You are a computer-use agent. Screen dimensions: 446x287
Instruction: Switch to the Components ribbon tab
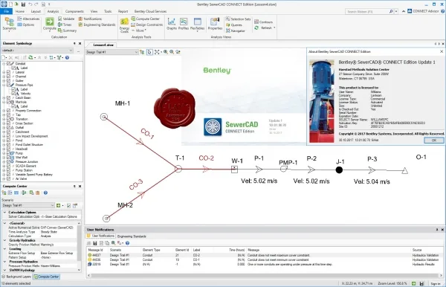point(74,11)
